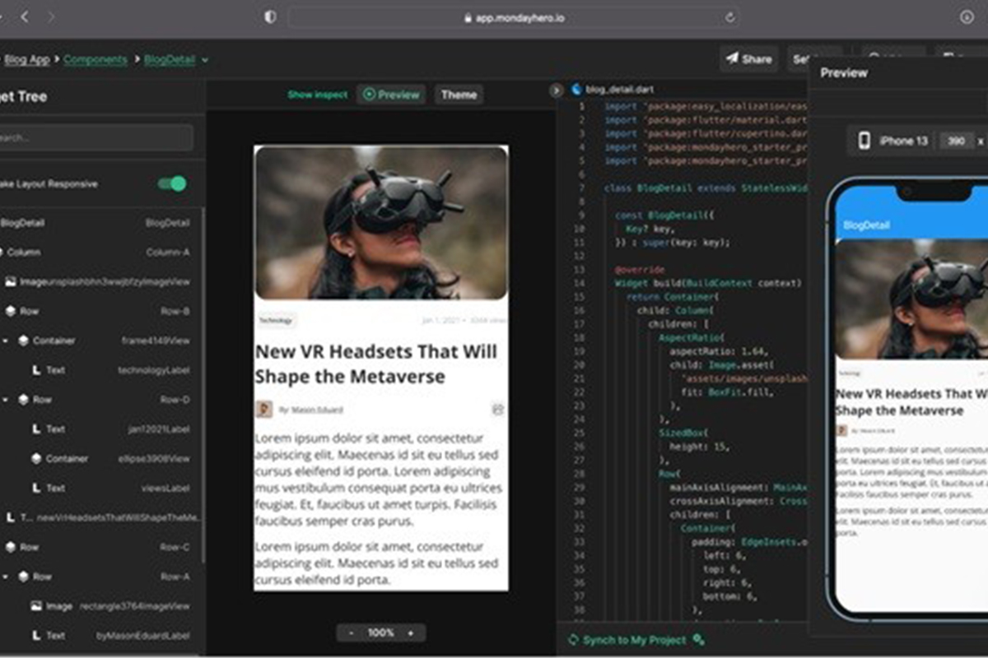Click the privacy shield icon in browser toolbar
This screenshot has width=988, height=658.
(x=270, y=17)
